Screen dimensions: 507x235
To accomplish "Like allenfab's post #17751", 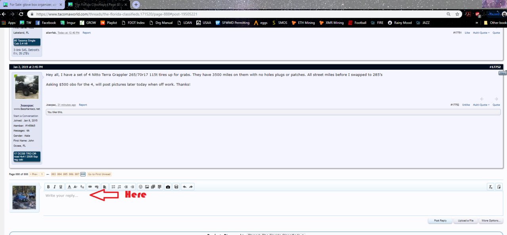I will 467,33.
